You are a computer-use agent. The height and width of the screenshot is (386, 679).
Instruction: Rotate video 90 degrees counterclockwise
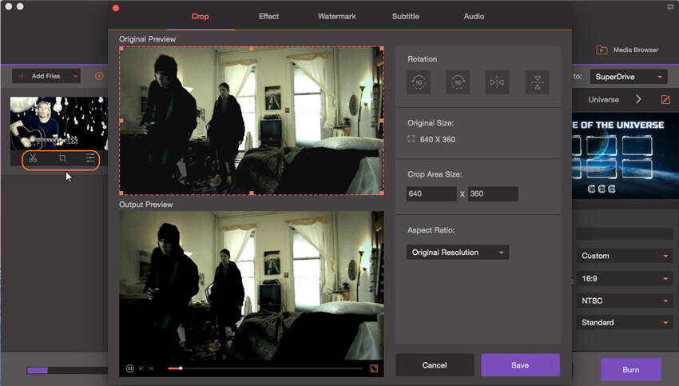tap(419, 82)
